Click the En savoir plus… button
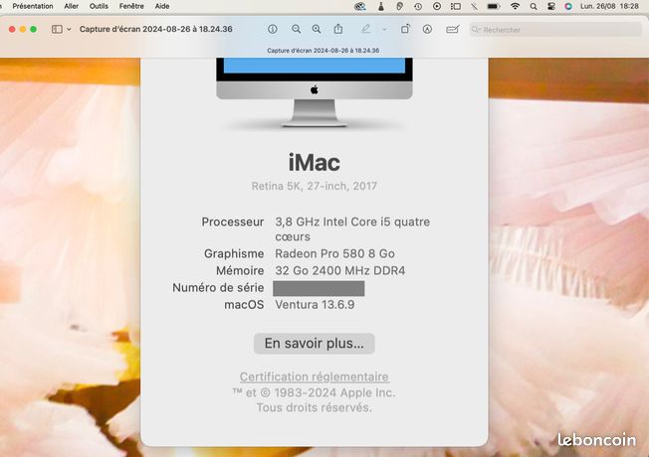Screen dimensions: 649x457 tap(315, 344)
